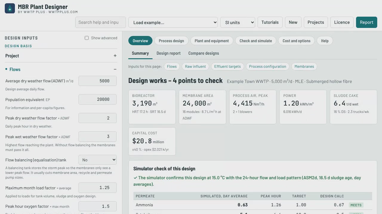Click the Bioreactor 3,190 m³ card
This screenshot has height=214, width=382.
tap(152, 107)
